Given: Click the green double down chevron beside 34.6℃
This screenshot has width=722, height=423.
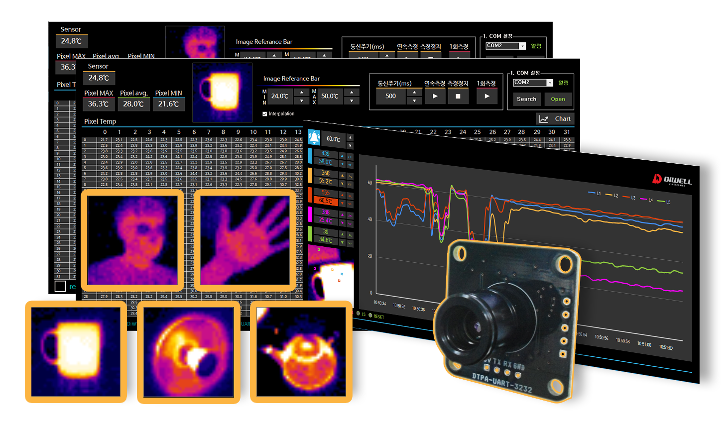Looking at the screenshot, I should point(350,242).
